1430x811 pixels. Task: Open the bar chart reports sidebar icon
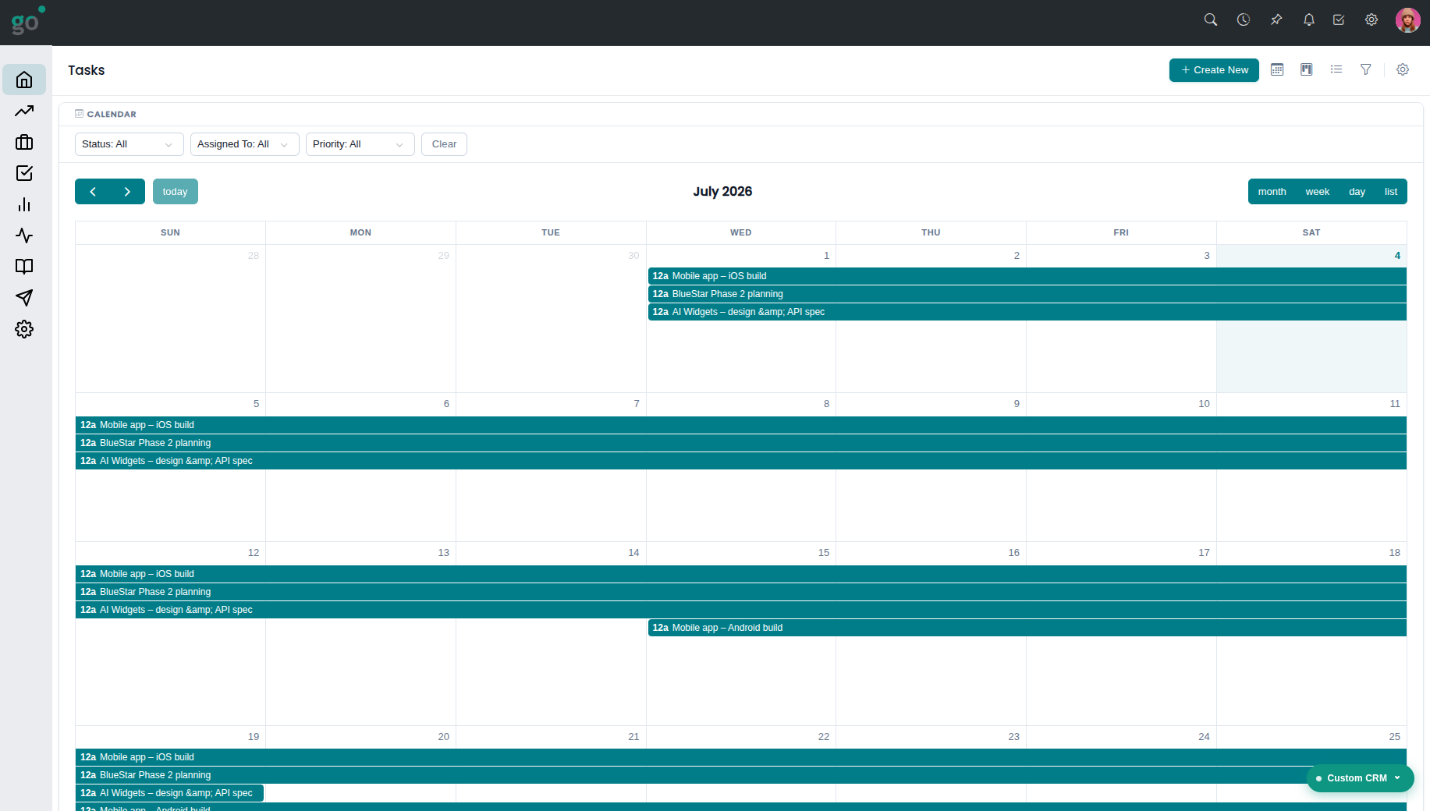24,204
